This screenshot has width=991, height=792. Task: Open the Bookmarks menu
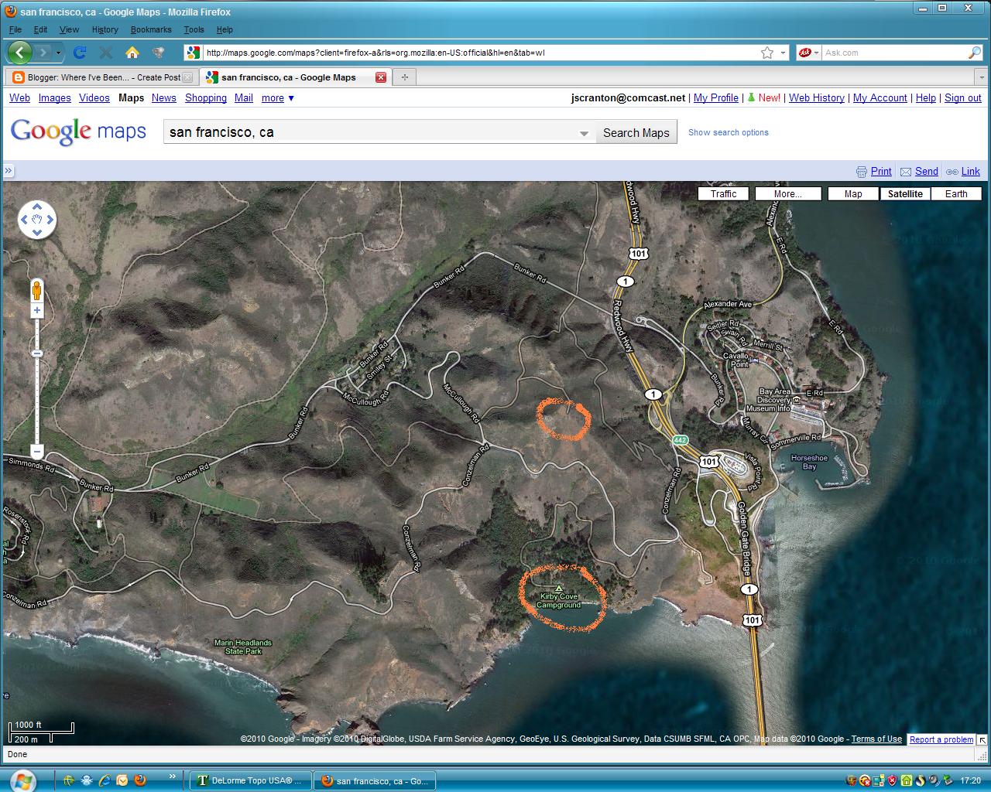coord(151,29)
